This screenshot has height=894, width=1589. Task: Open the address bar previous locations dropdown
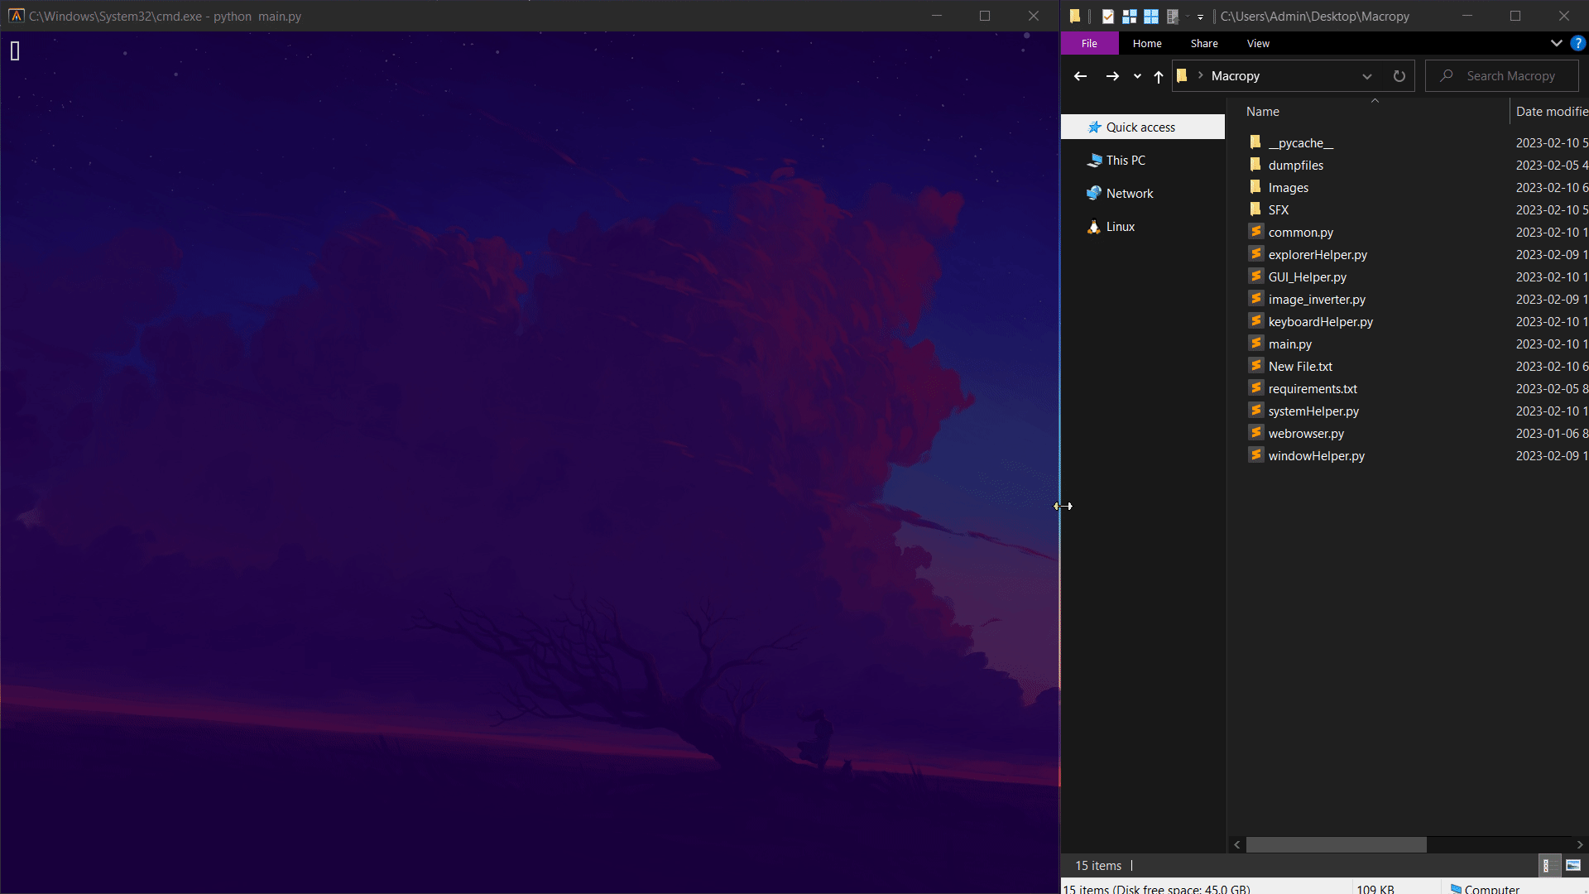point(1367,75)
